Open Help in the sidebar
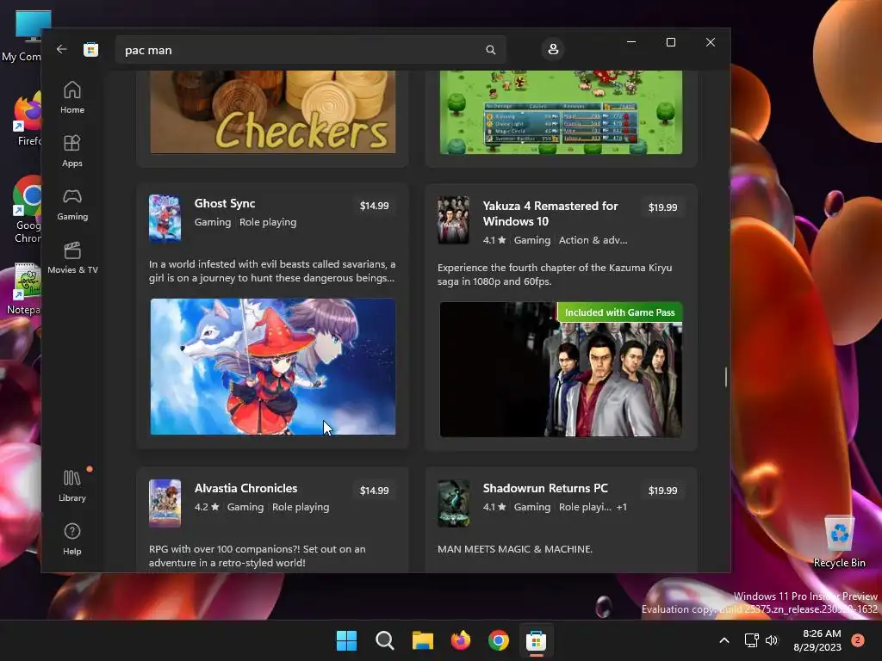Image resolution: width=882 pixels, height=661 pixels. tap(72, 540)
